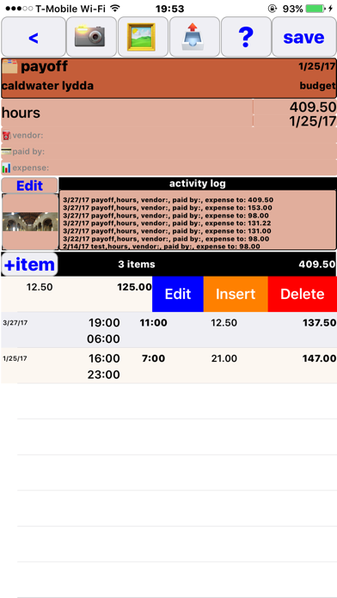Tap the paid by card icon
Screen dimensions: 337x598
coord(6,151)
